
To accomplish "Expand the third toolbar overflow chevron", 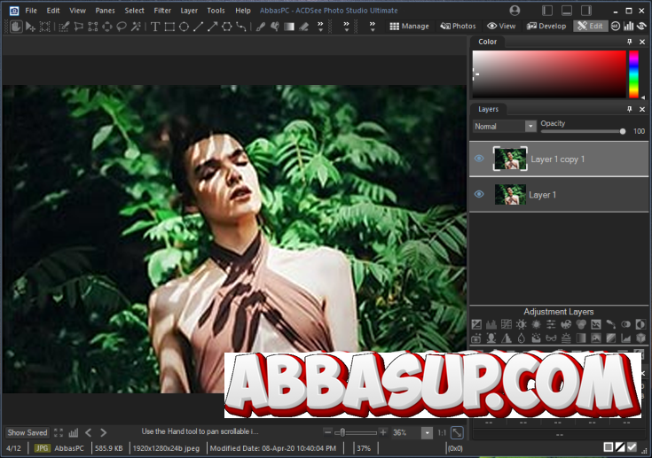I will point(373,27).
